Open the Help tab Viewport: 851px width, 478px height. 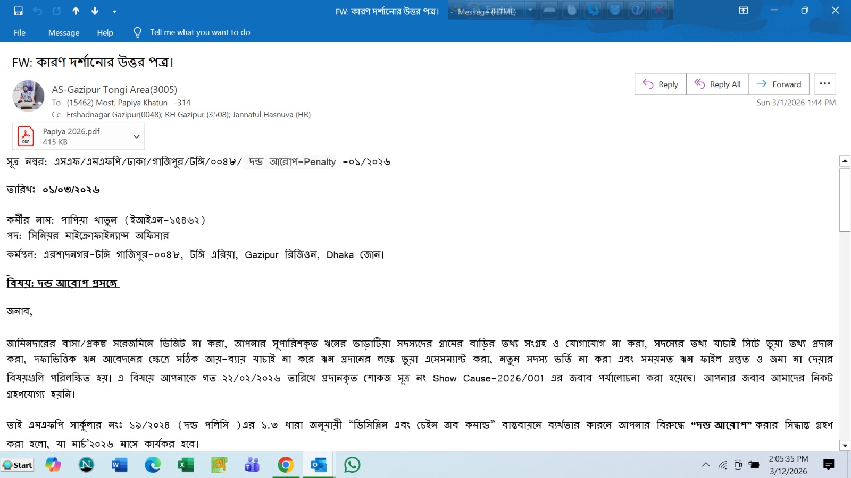(x=105, y=32)
